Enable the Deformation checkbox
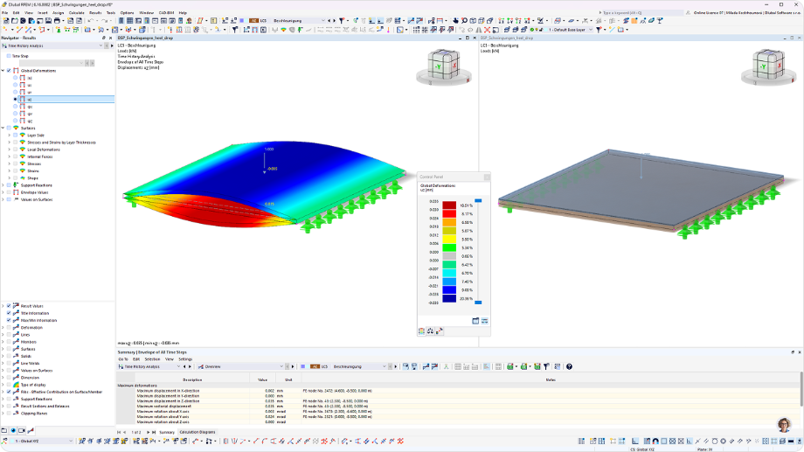This screenshot has width=804, height=452. pos(9,327)
